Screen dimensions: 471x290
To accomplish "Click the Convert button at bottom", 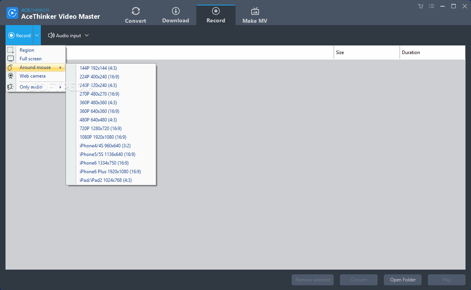I will click(359, 280).
